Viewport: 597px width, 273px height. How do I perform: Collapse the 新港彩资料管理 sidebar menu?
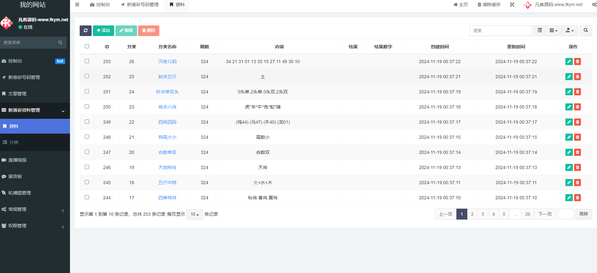(x=35, y=110)
